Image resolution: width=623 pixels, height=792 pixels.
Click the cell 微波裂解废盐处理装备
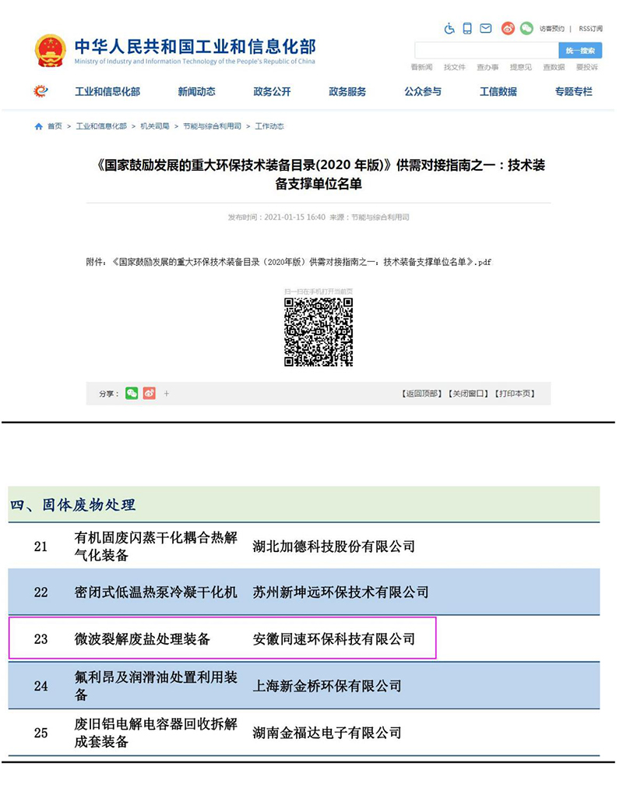[x=143, y=639]
